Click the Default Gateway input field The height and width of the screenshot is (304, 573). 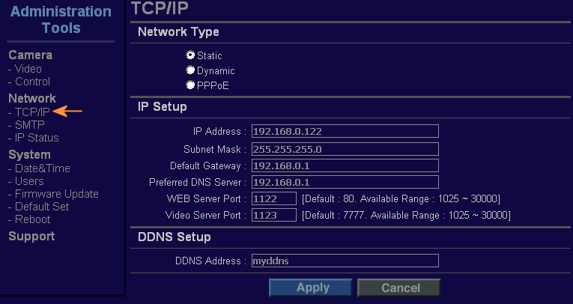pos(345,165)
